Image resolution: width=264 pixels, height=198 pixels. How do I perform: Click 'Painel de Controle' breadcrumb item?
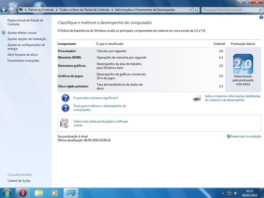coord(40,10)
